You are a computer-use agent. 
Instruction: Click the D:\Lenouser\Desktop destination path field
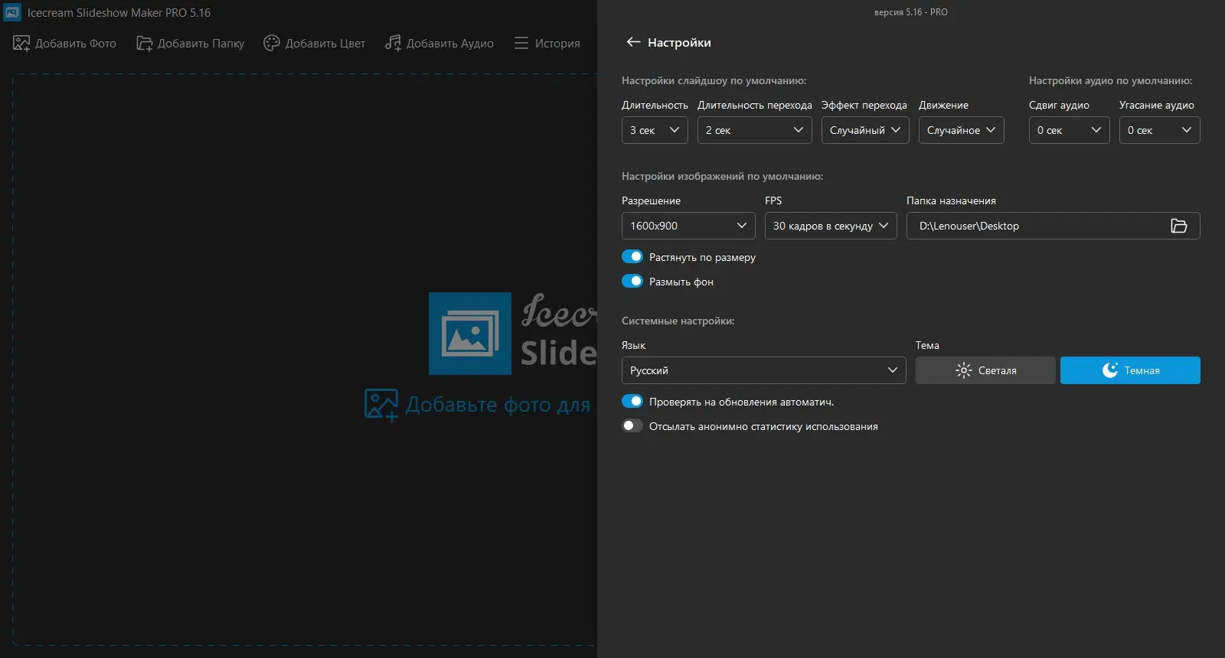(x=1053, y=226)
